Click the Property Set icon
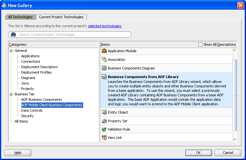246x160 pixels. (104, 121)
